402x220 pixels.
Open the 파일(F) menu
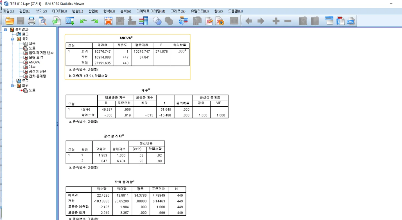pos(8,11)
